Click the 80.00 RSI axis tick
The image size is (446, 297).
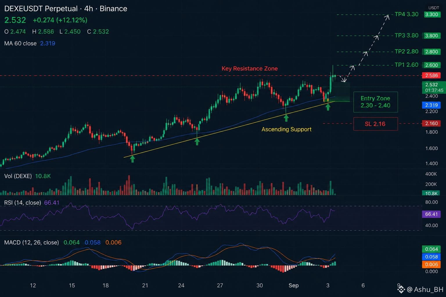click(x=431, y=202)
